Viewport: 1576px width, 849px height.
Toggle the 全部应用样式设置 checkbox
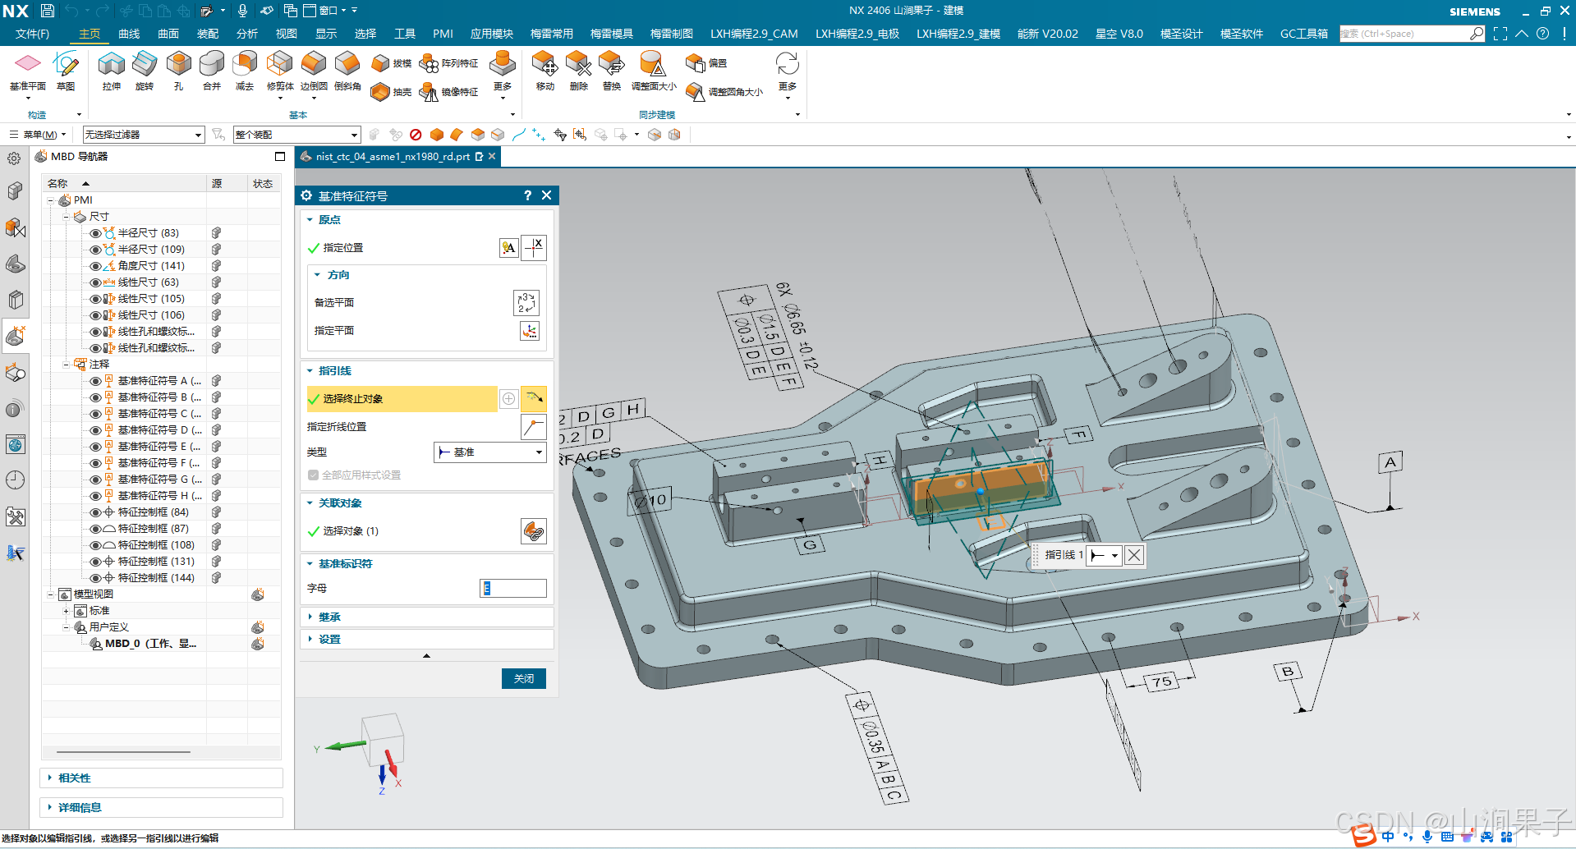point(313,475)
